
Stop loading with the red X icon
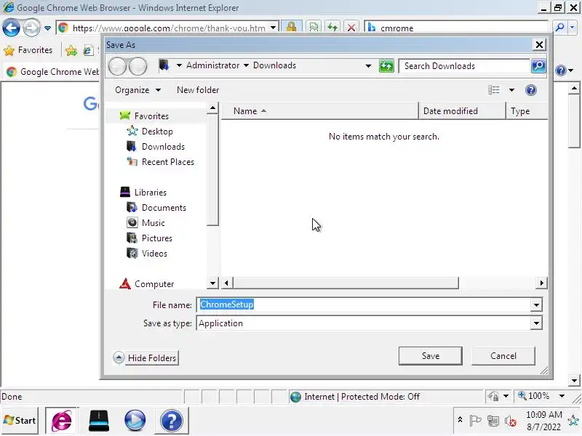tap(351, 28)
